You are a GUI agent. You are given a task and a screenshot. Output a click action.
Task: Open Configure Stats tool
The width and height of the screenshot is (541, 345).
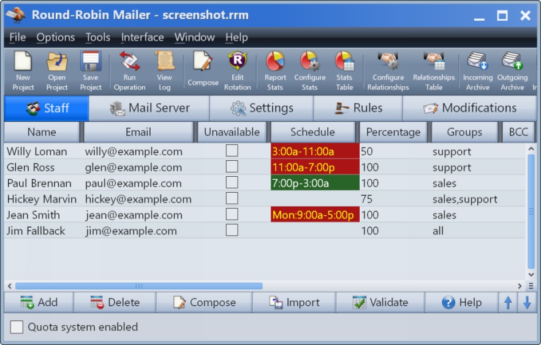coord(309,70)
